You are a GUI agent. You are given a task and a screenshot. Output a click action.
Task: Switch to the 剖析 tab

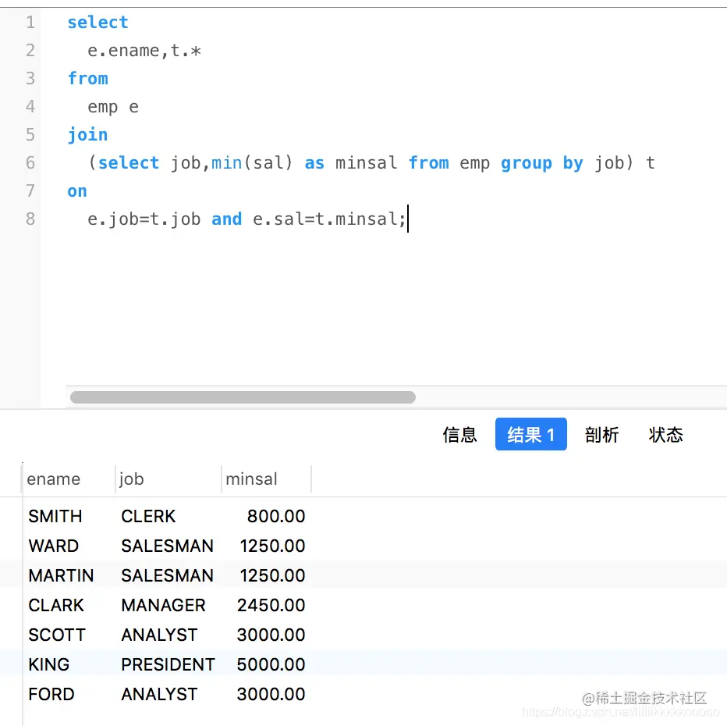tap(602, 435)
